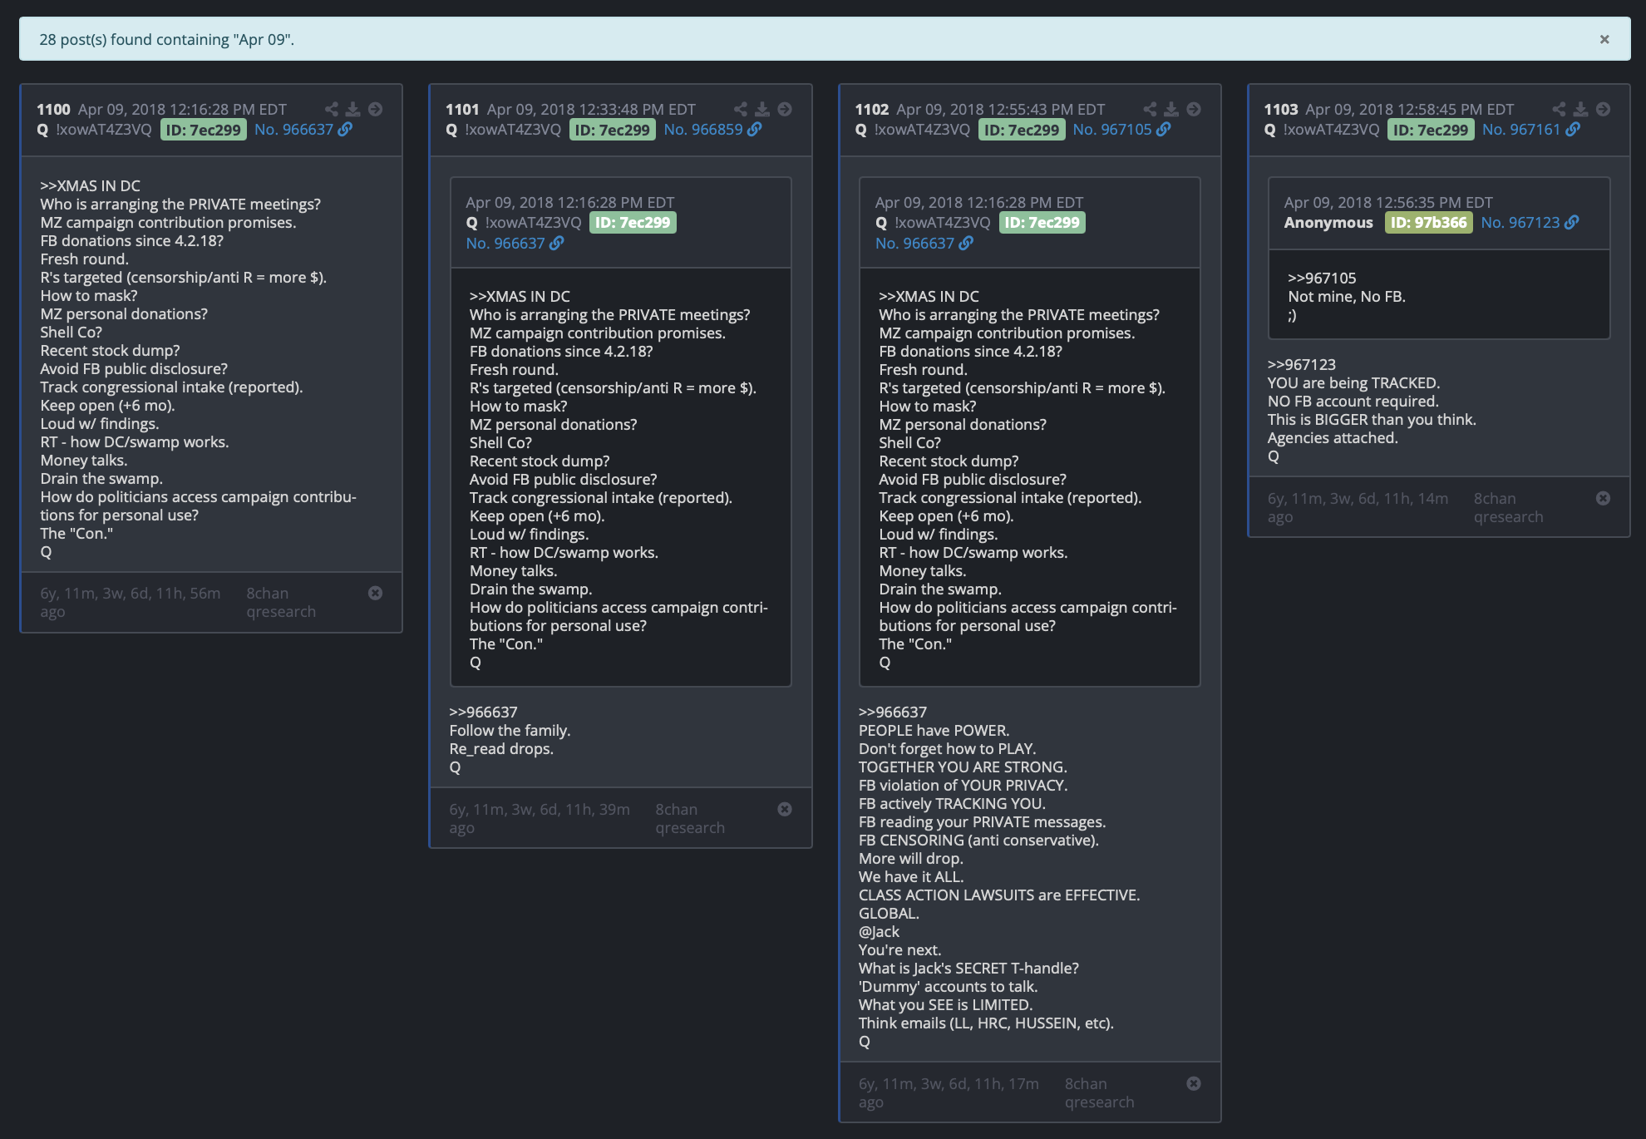Open post 1100 arrow icon
This screenshot has height=1139, width=1646.
(376, 109)
